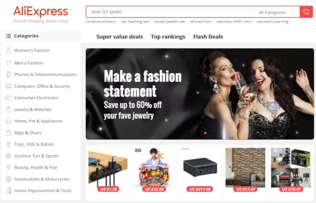Image resolution: width=316 pixels, height=203 pixels.
Task: Open the Phones & Telecommunications phone icon
Action: tap(8, 75)
